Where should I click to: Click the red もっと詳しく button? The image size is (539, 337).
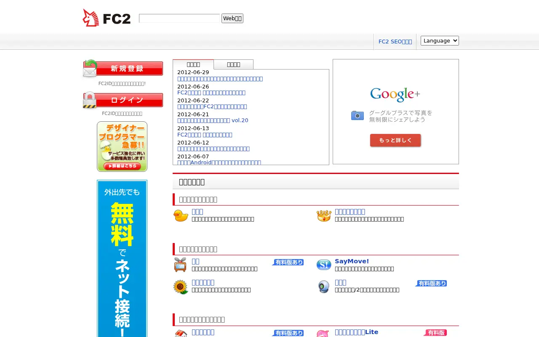pyautogui.click(x=395, y=140)
